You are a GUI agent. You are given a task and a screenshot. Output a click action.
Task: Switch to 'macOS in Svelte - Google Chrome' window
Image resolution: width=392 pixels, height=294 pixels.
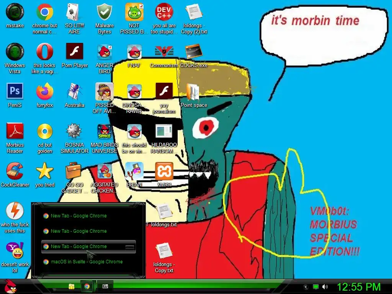pyautogui.click(x=88, y=262)
